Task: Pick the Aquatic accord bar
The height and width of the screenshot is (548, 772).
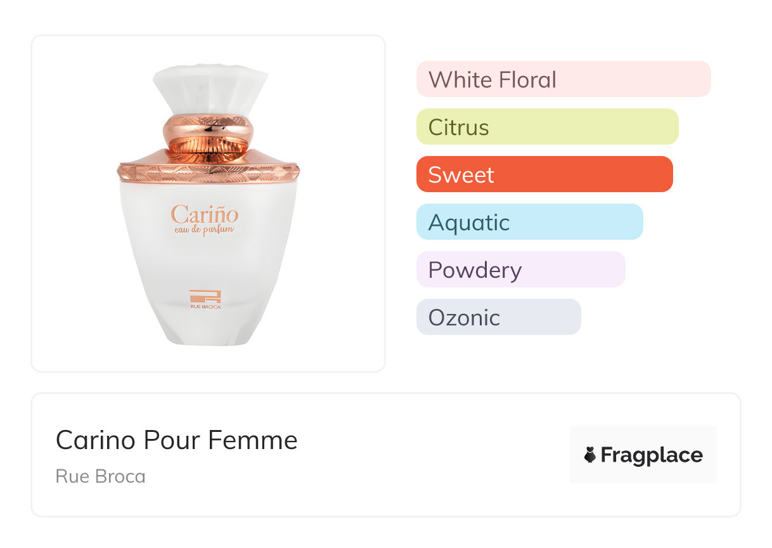Action: point(529,222)
